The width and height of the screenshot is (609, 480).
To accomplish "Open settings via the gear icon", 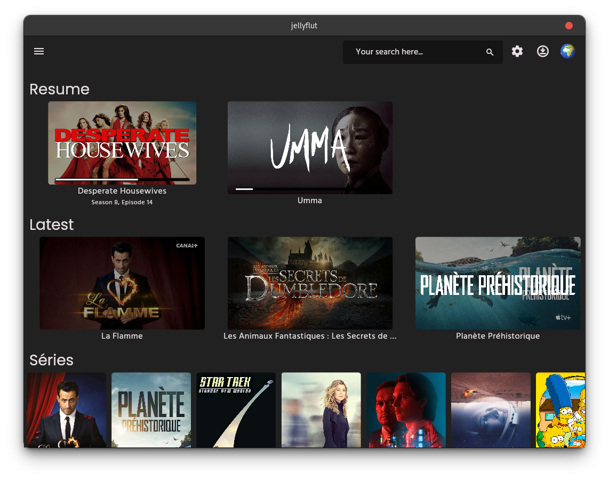I will 517,51.
